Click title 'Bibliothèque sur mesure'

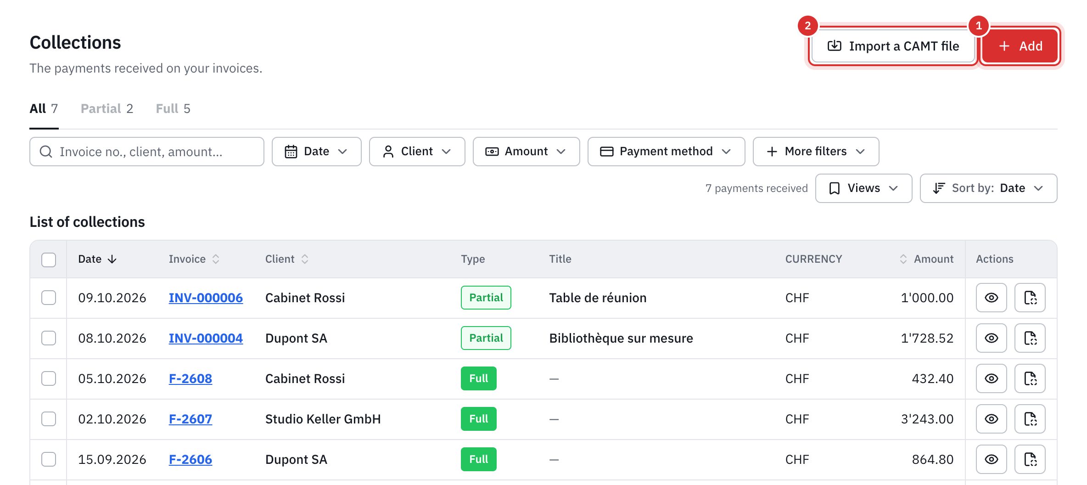point(621,338)
